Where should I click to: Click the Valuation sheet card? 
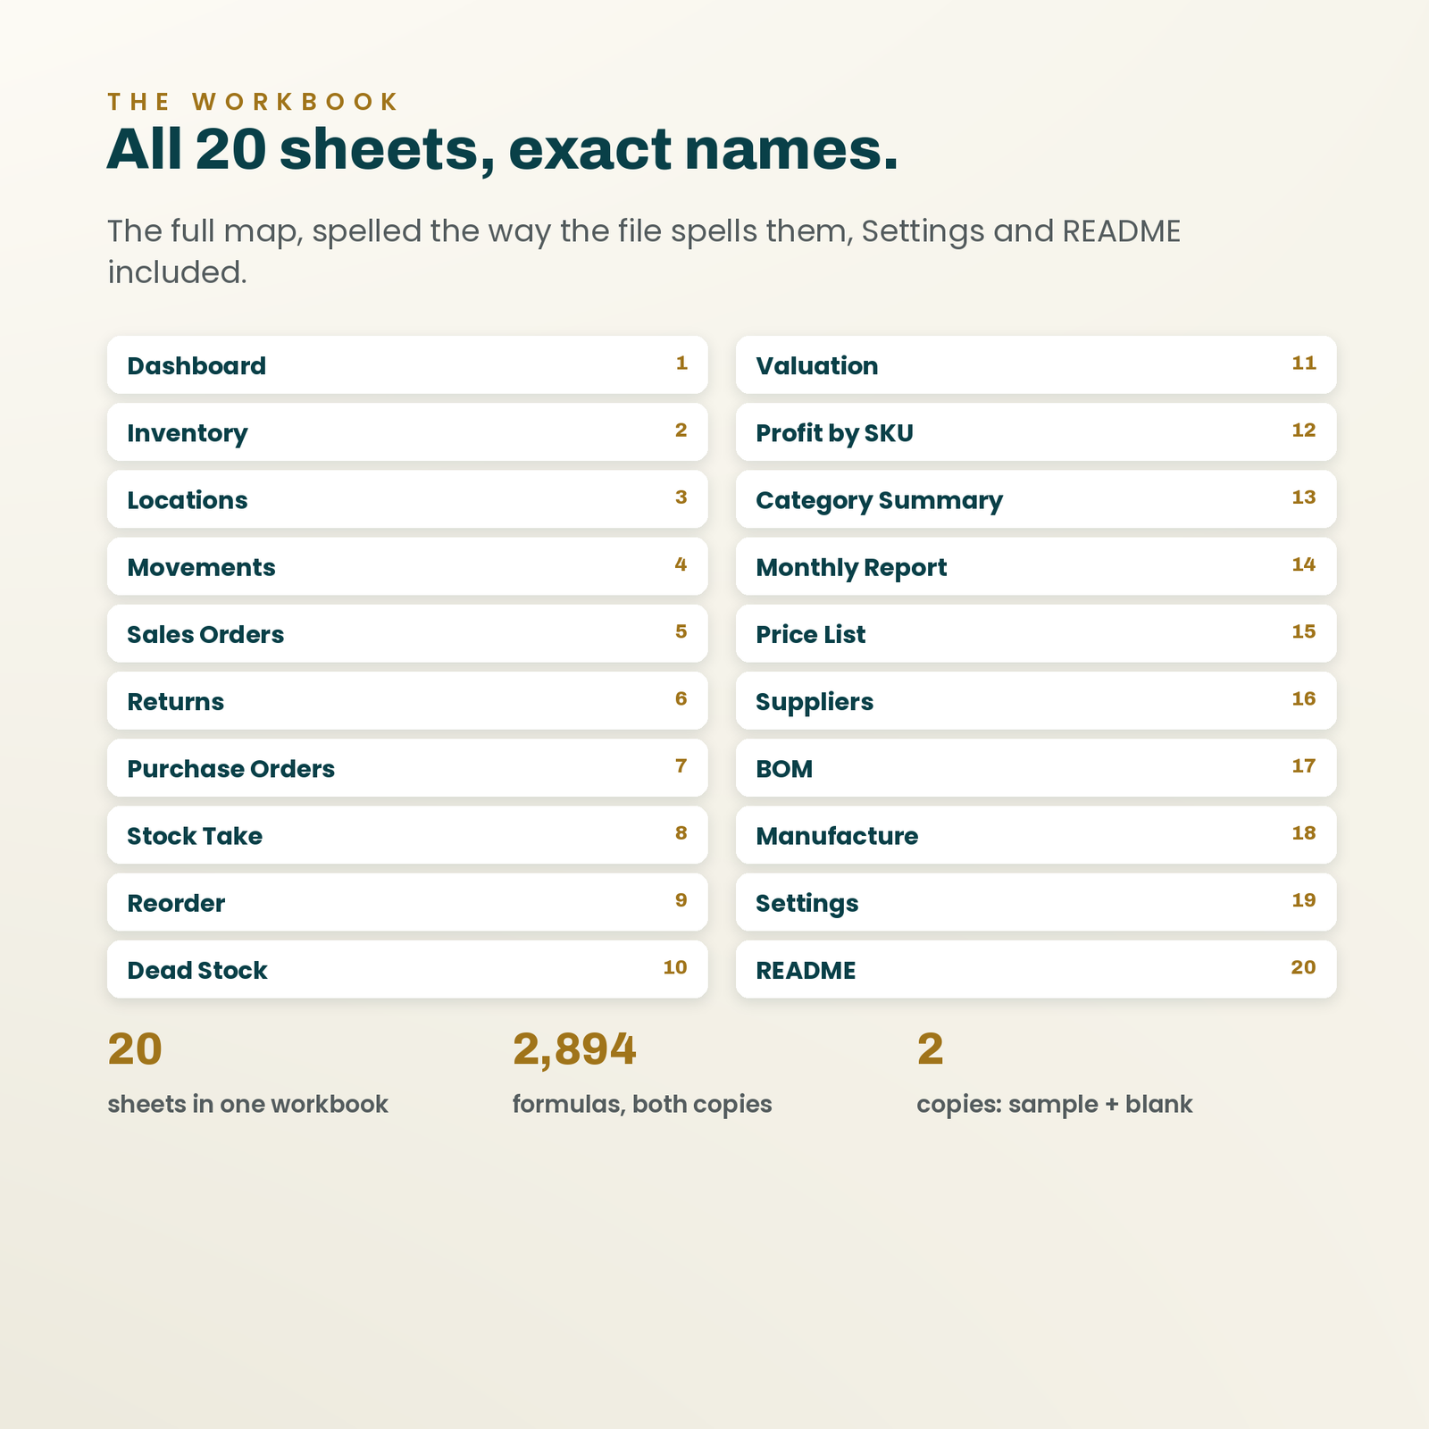[1036, 364]
